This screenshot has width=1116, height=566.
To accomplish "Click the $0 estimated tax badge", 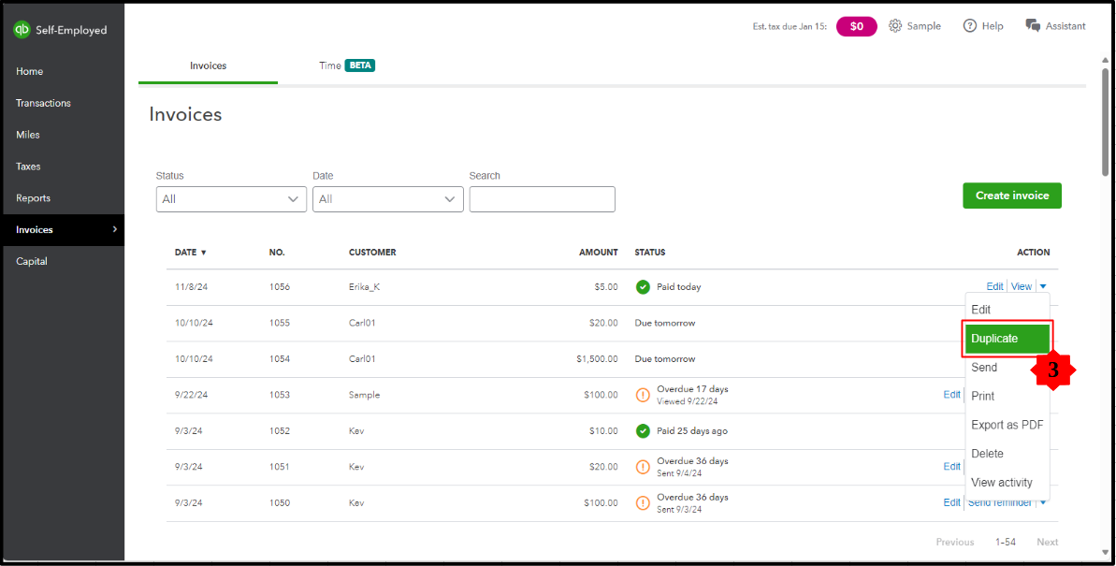I will click(x=856, y=26).
